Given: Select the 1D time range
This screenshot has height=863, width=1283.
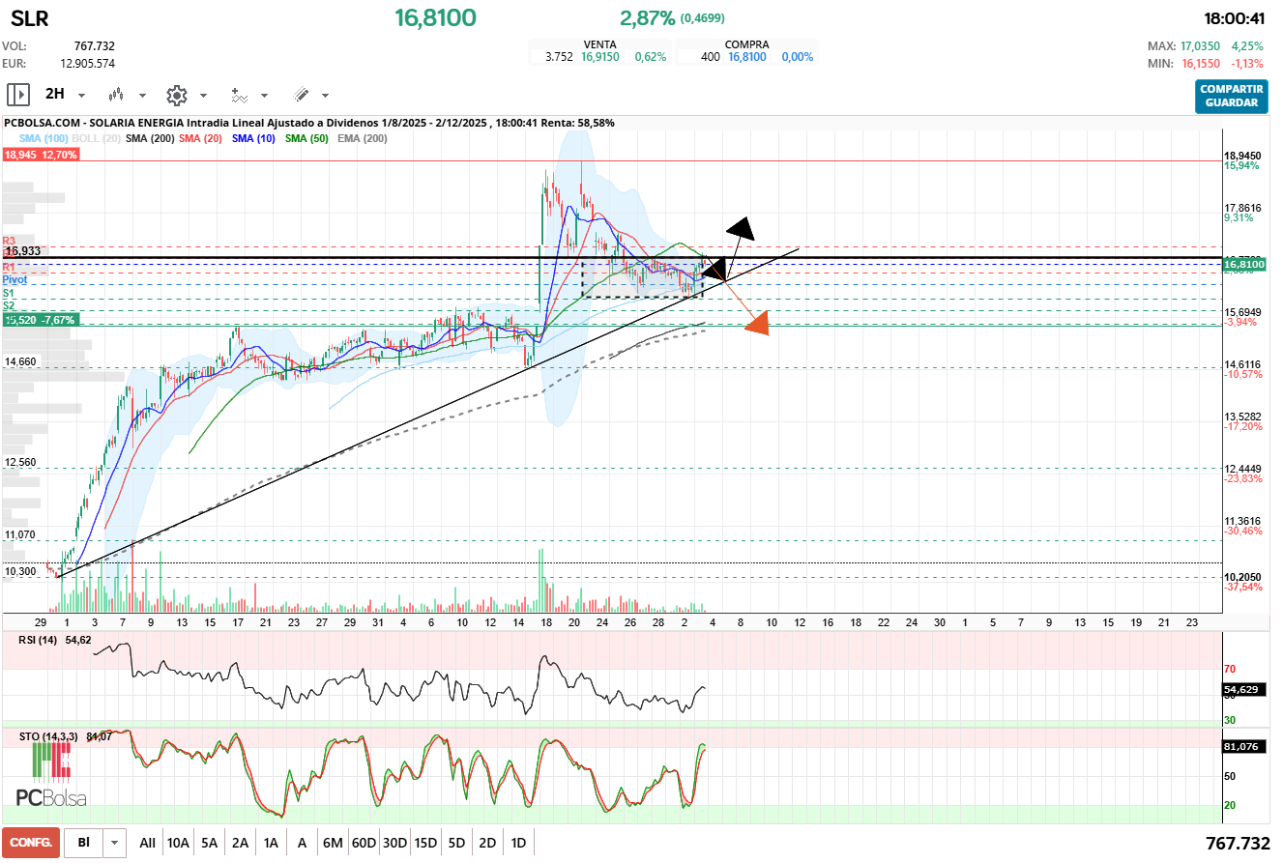Looking at the screenshot, I should (x=518, y=843).
